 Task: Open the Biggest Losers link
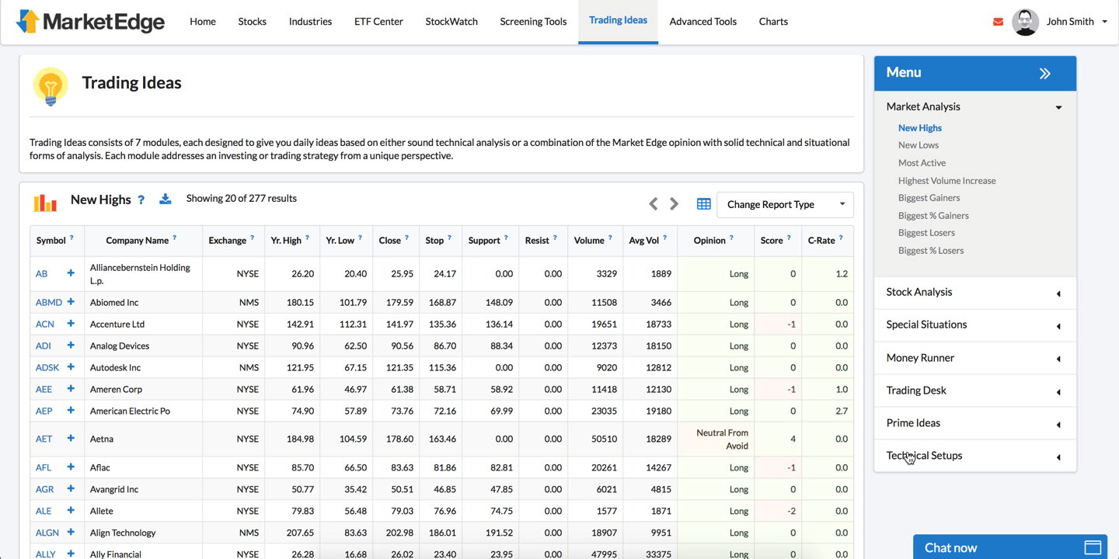point(926,233)
